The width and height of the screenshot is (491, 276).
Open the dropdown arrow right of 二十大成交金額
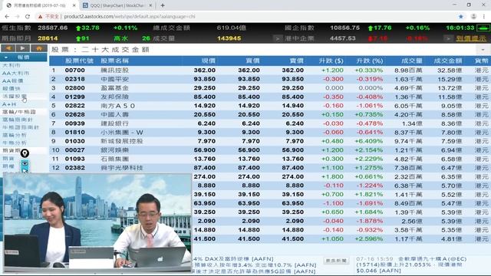(483, 50)
